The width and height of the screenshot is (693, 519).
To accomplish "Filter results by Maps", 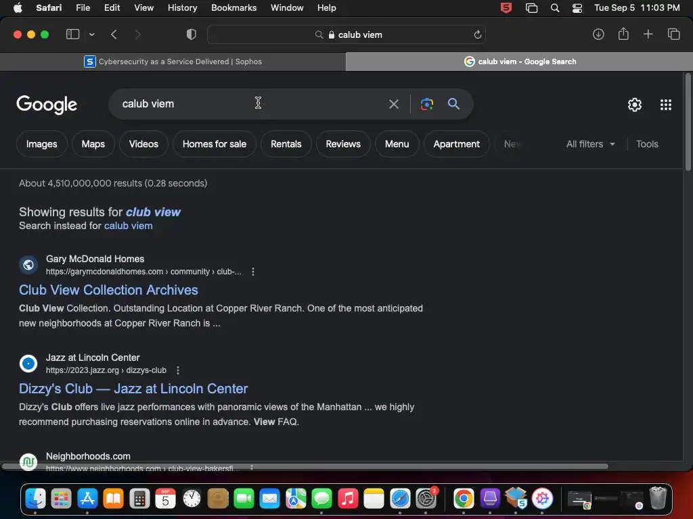I will (93, 144).
